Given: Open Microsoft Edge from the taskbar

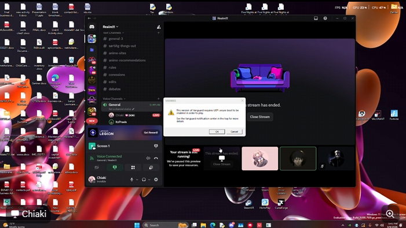Looking at the screenshot, I should click(x=213, y=225).
